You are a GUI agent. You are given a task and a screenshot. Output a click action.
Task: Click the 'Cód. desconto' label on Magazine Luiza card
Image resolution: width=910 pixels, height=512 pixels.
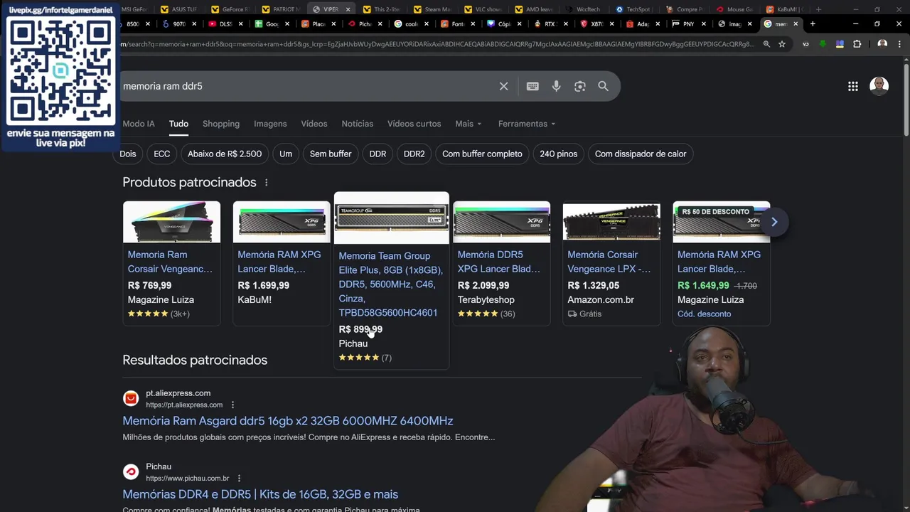pyautogui.click(x=704, y=314)
